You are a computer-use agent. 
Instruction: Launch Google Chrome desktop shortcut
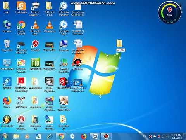21,28
